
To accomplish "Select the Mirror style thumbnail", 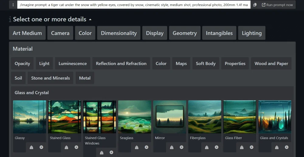I will [170, 117].
